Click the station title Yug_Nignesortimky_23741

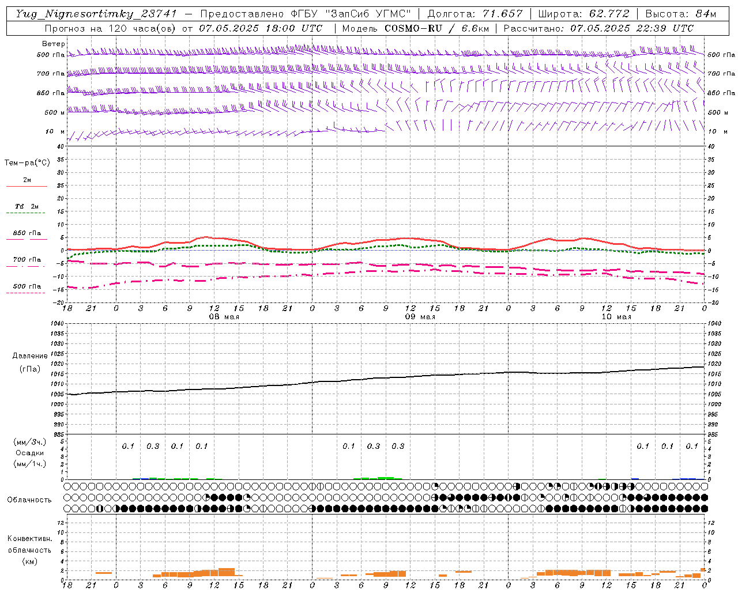pyautogui.click(x=96, y=14)
